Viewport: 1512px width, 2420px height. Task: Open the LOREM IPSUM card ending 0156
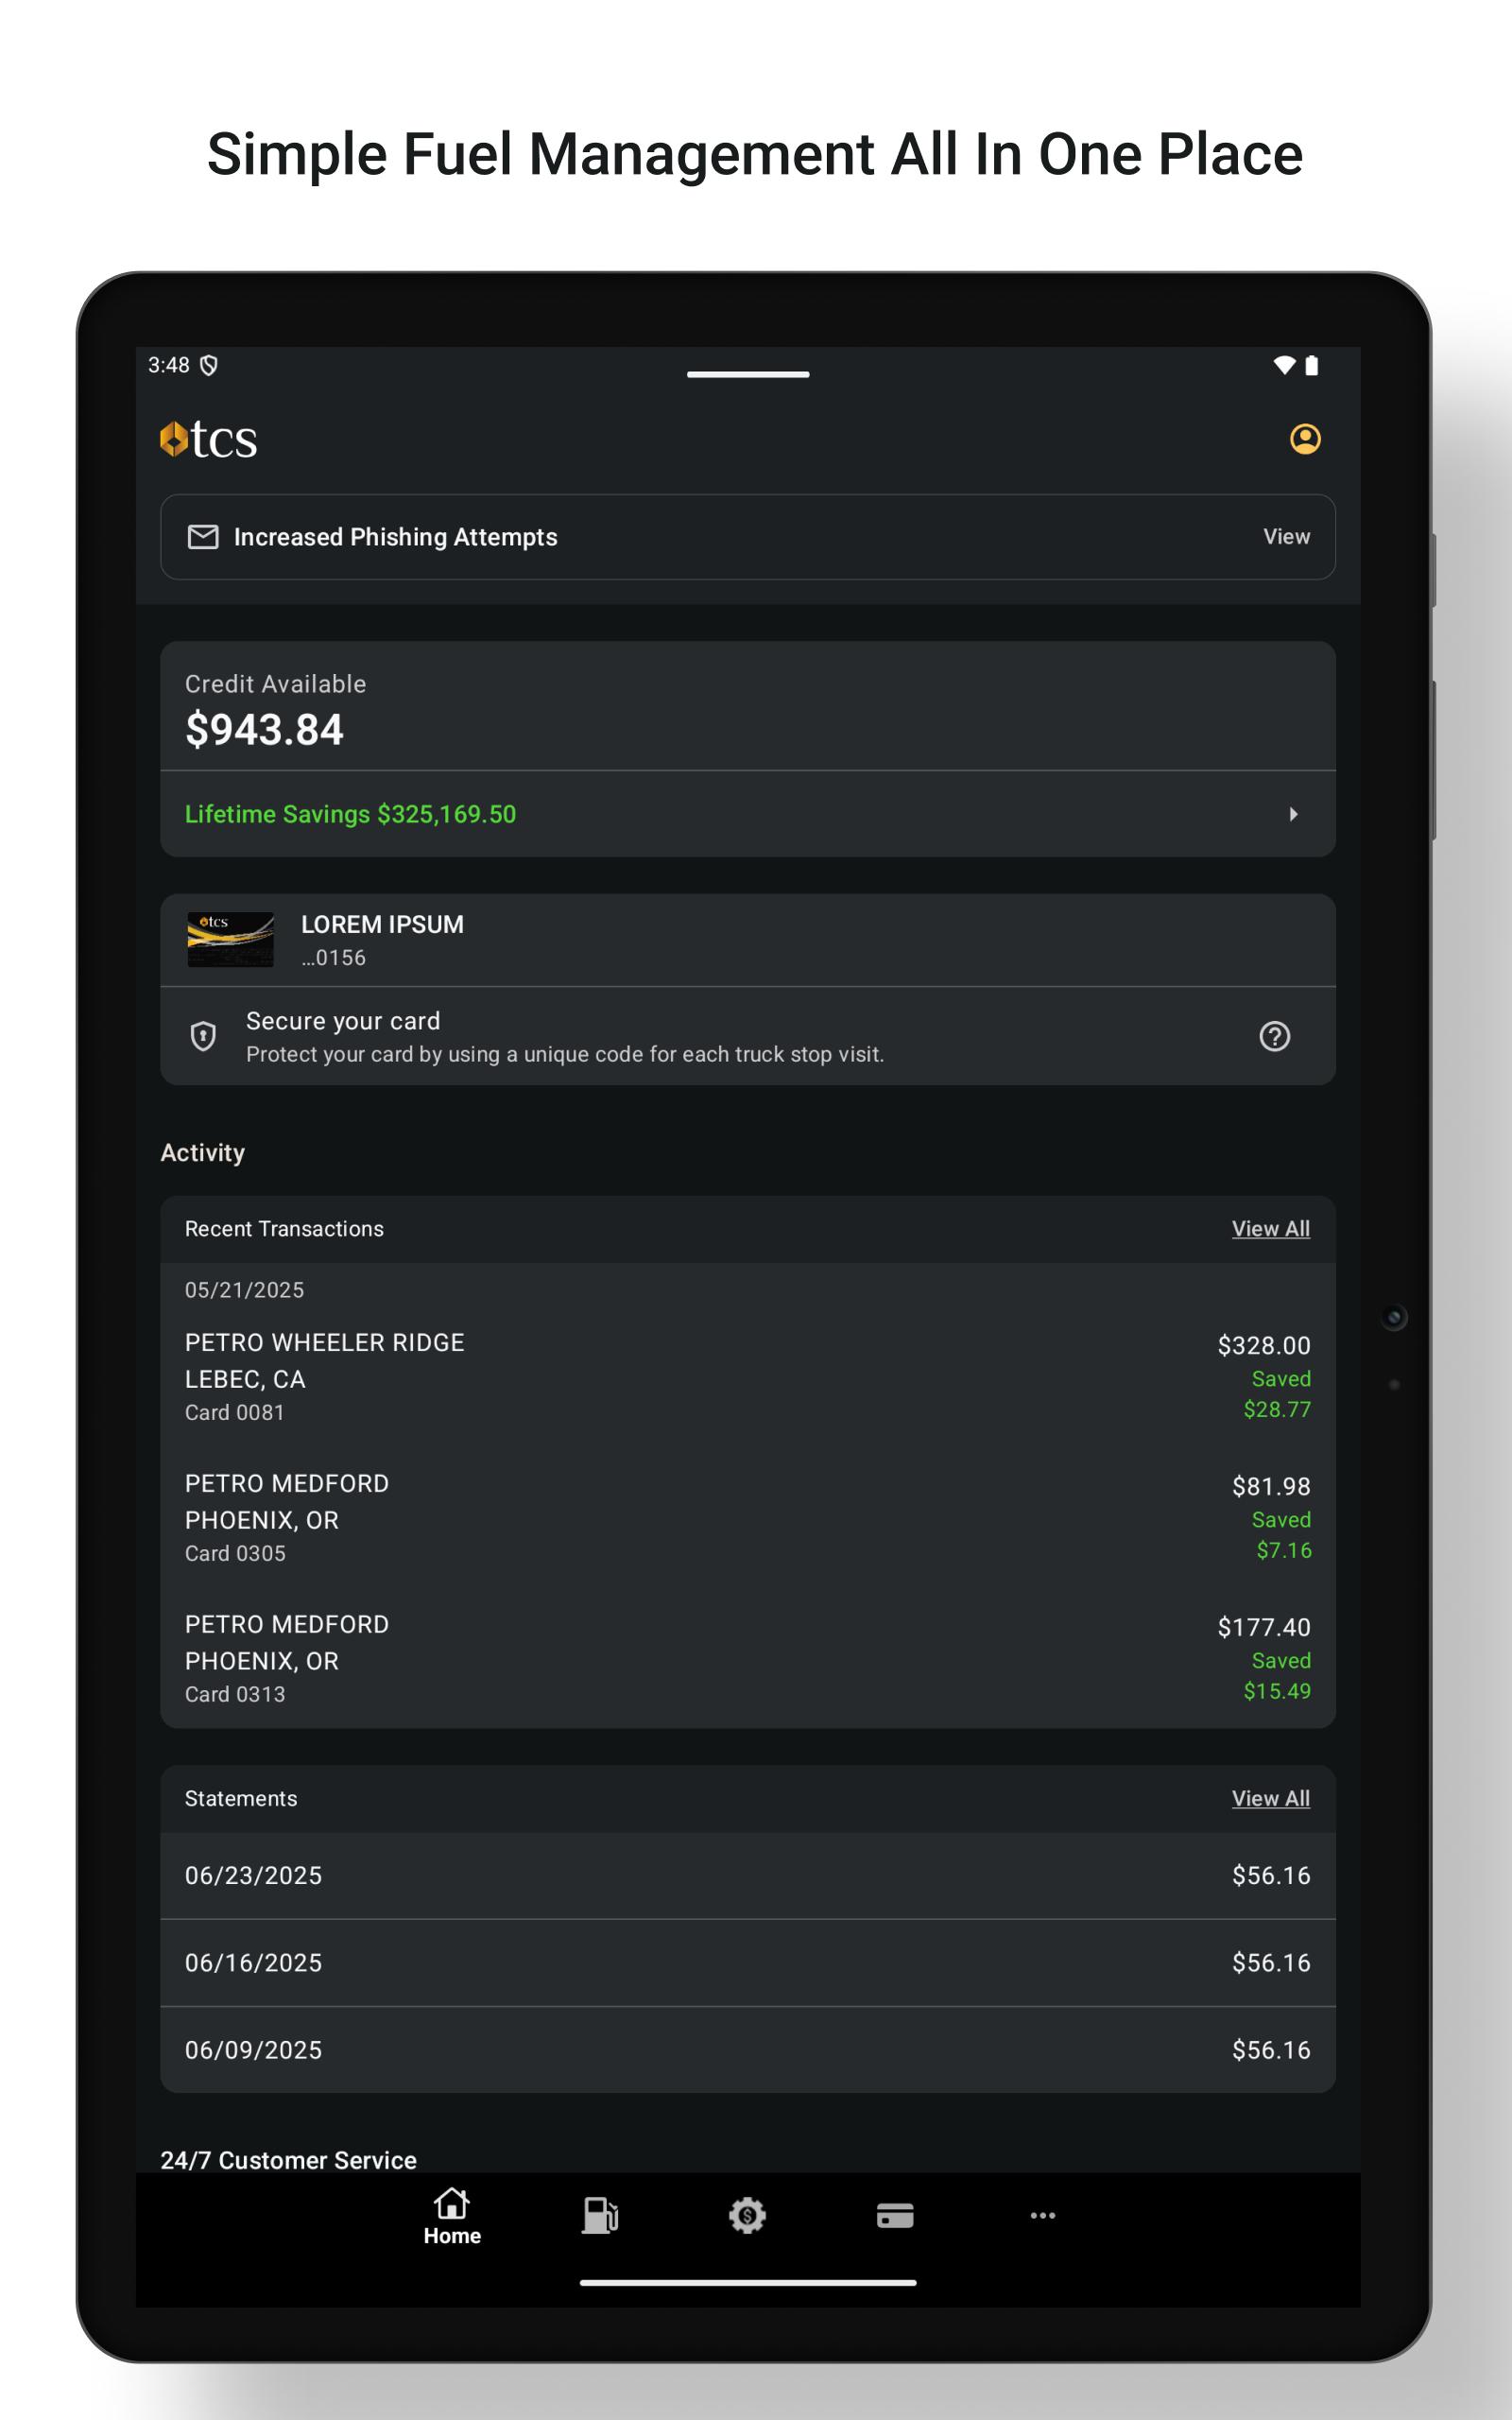[x=748, y=940]
